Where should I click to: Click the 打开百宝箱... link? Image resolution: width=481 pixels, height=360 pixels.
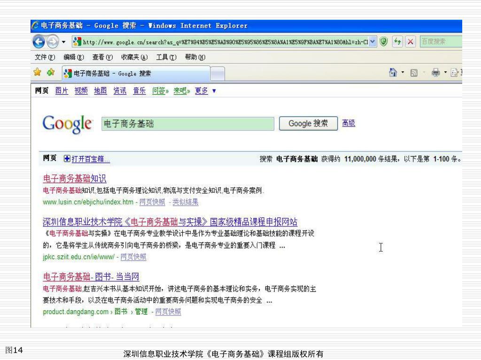91,159
